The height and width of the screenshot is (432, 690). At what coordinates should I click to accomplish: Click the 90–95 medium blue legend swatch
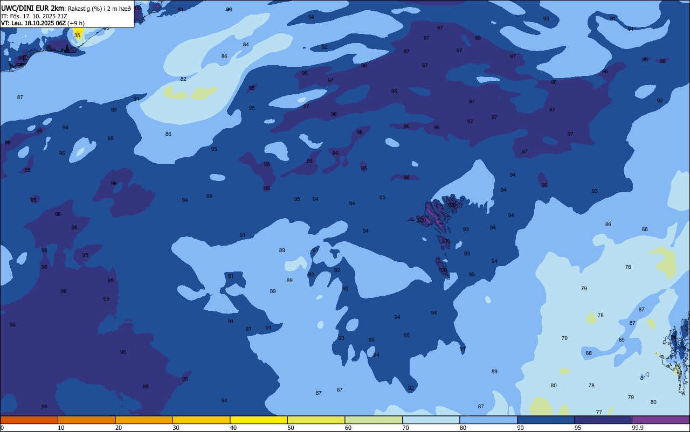(546, 420)
